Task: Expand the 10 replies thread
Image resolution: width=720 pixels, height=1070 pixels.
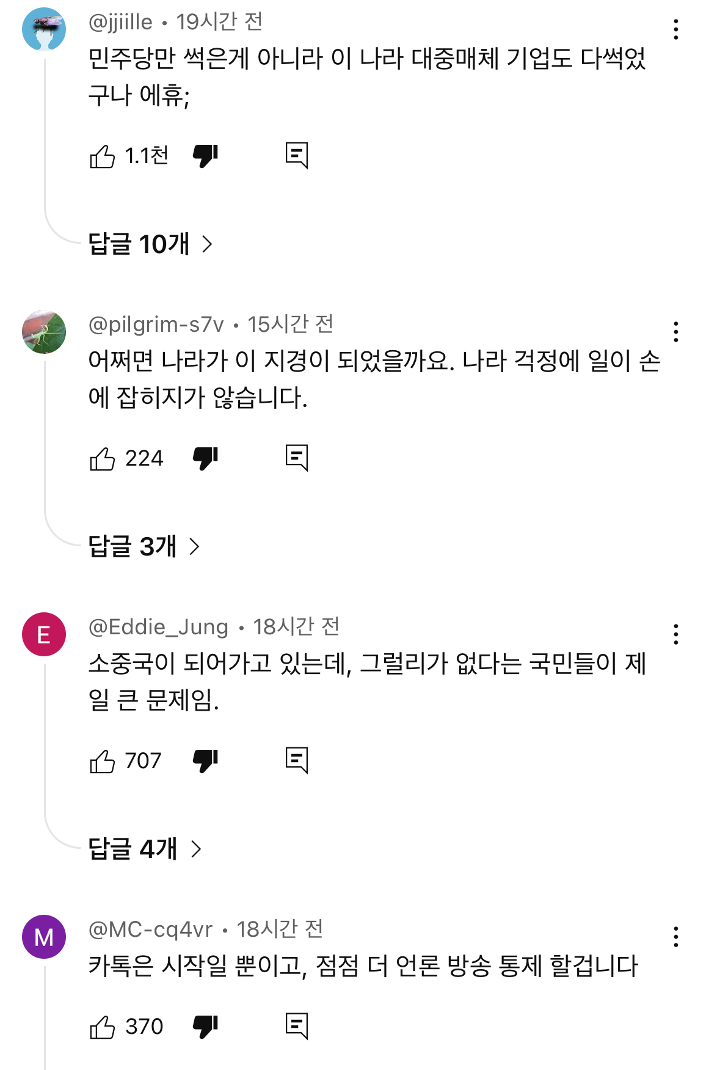Action: (x=150, y=244)
